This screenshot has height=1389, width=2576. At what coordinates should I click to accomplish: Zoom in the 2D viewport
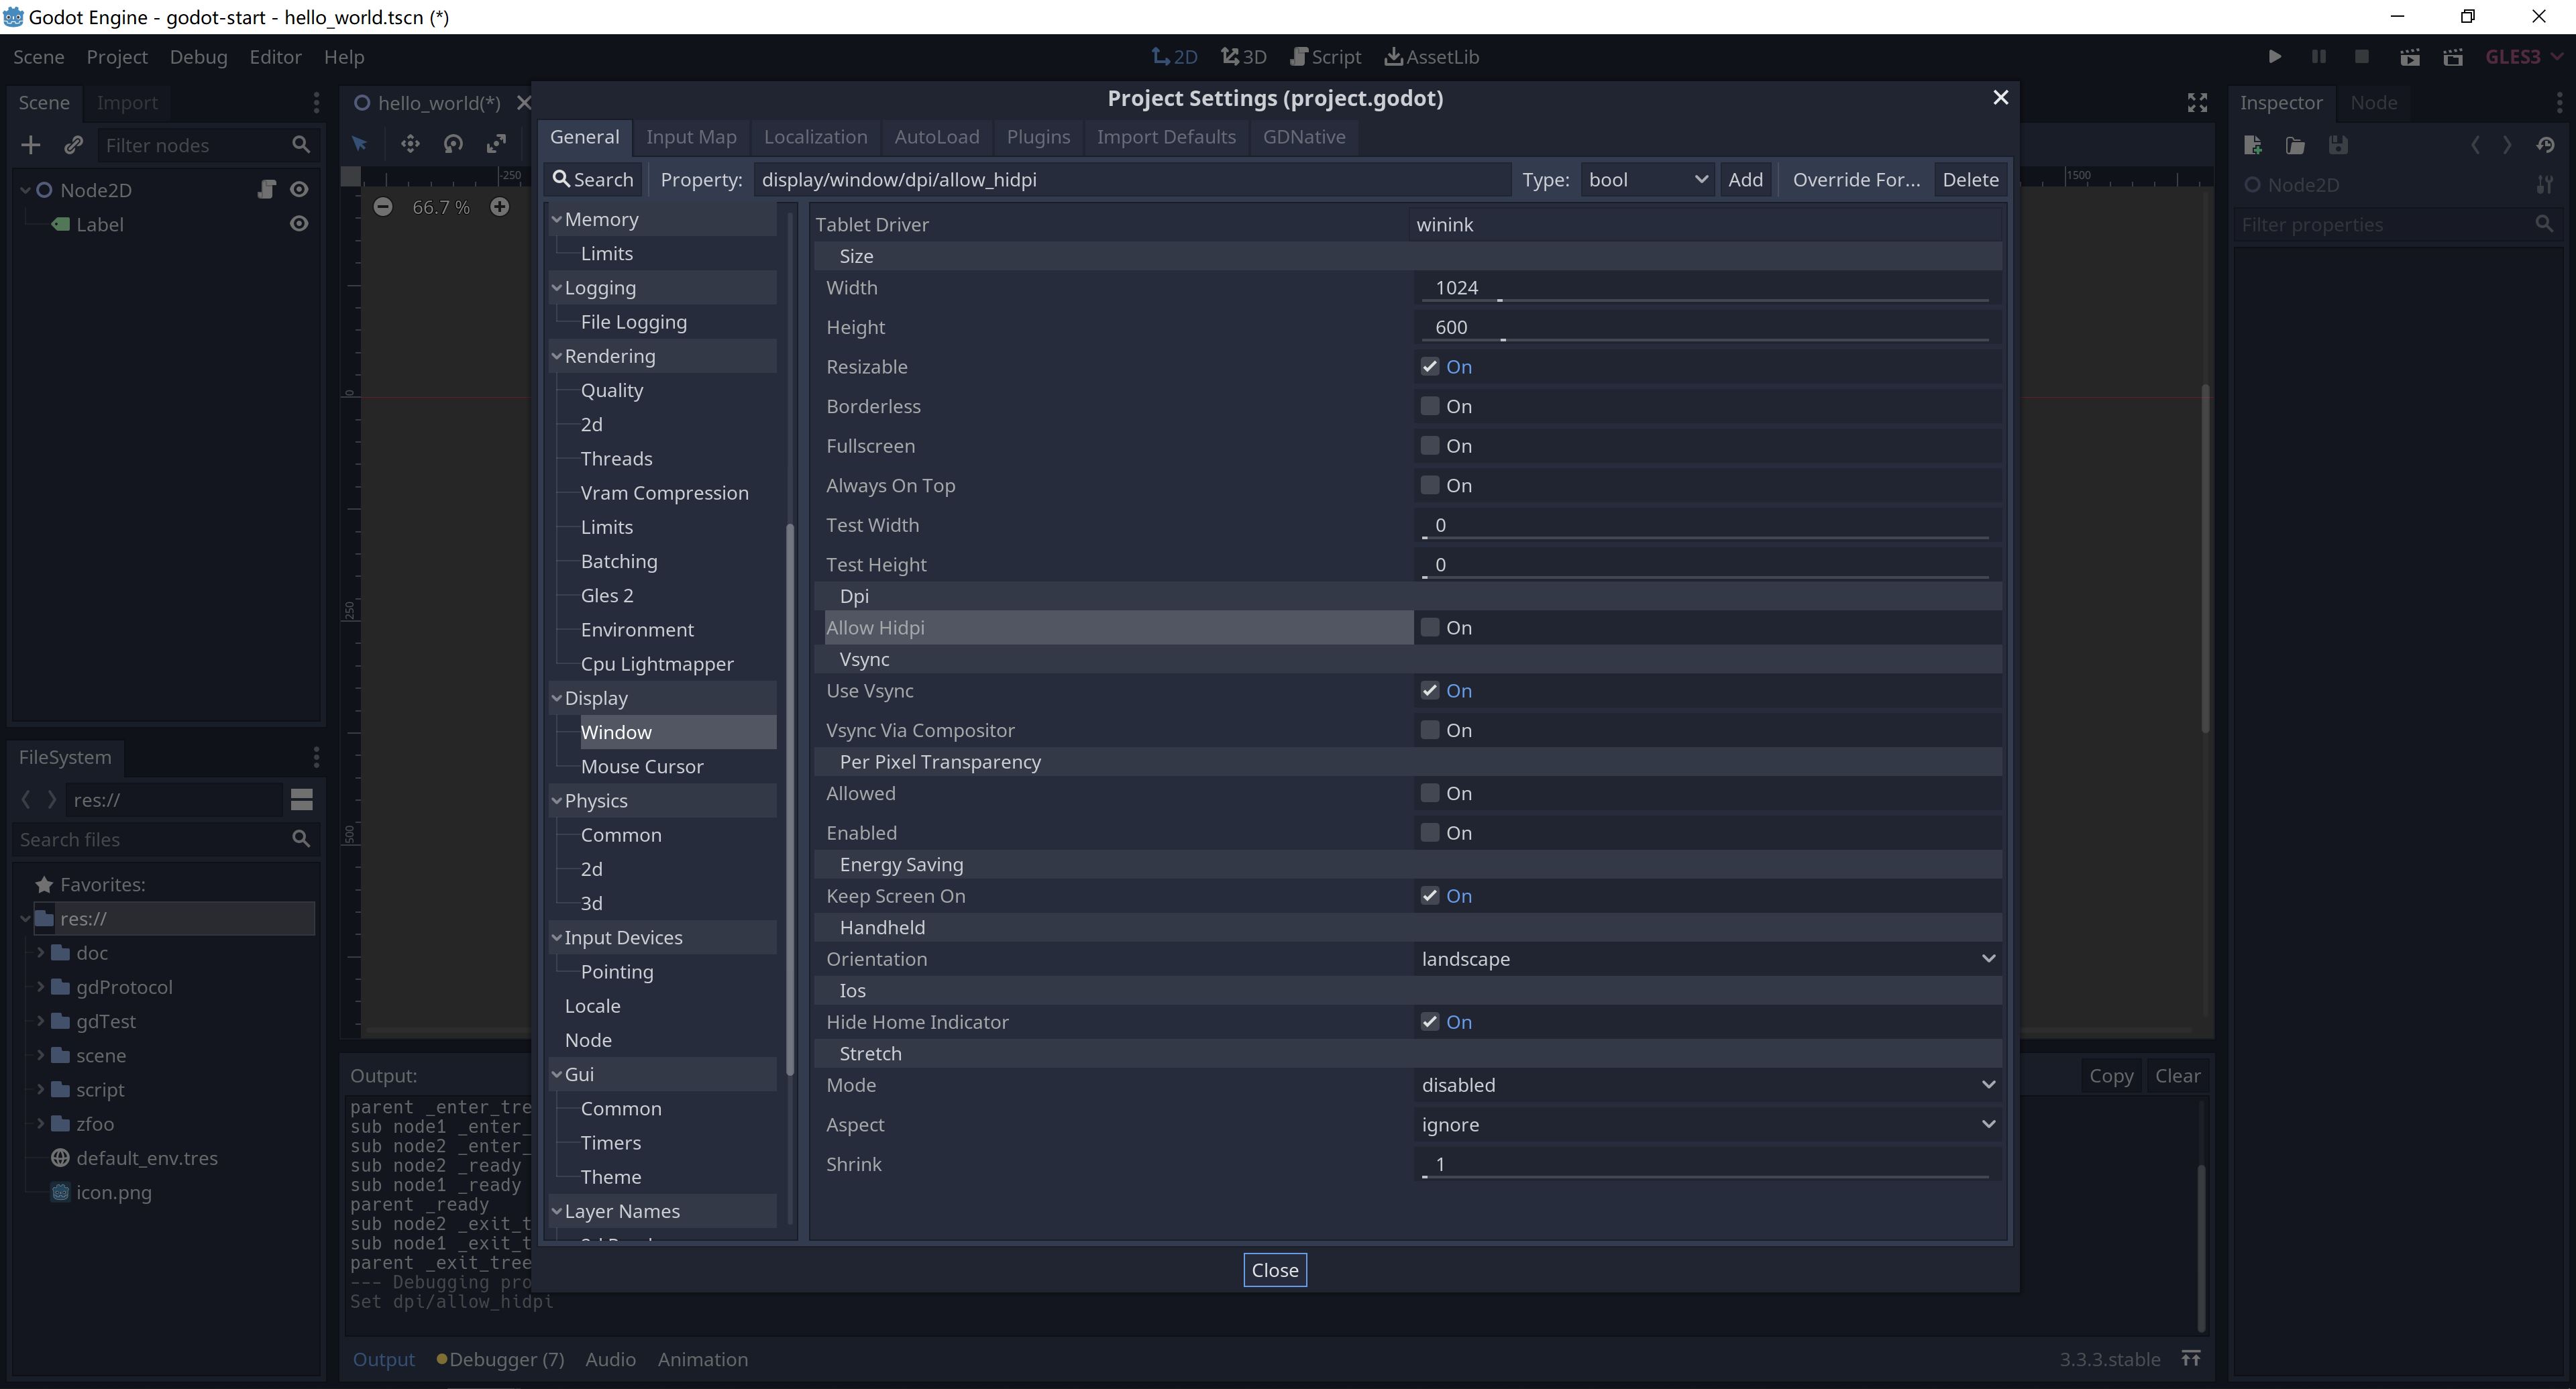coord(500,207)
